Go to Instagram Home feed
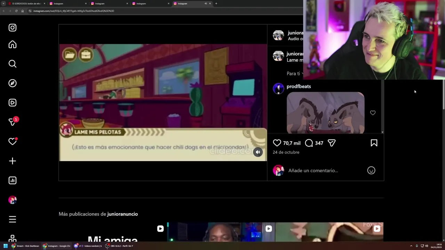445x250 pixels. pos(13,44)
